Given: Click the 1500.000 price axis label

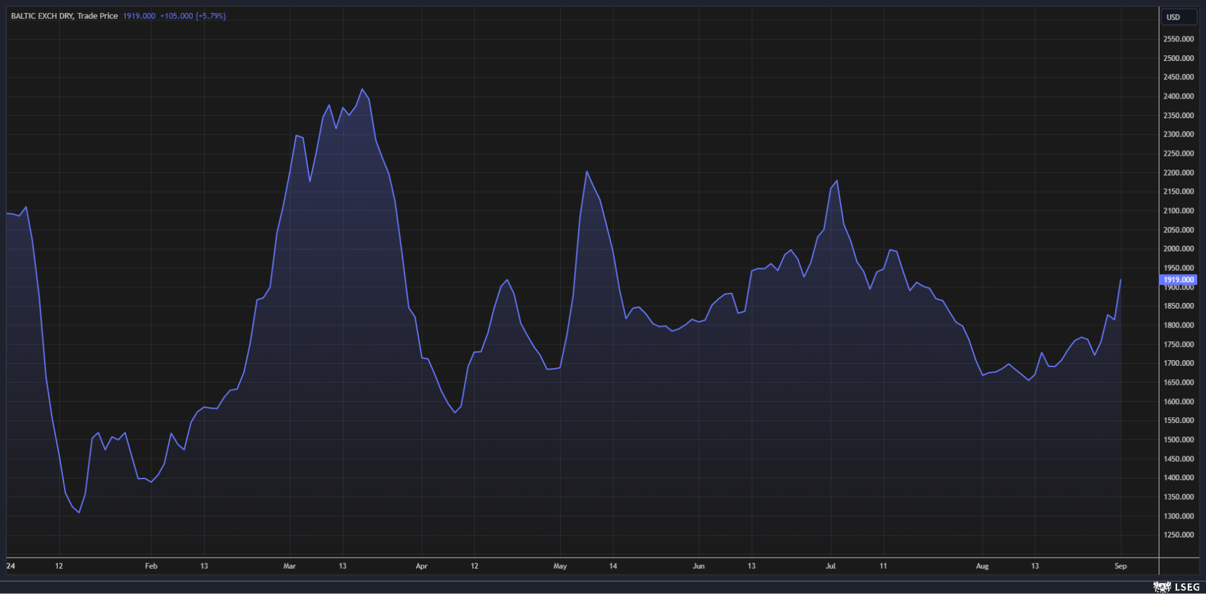Looking at the screenshot, I should point(1178,439).
